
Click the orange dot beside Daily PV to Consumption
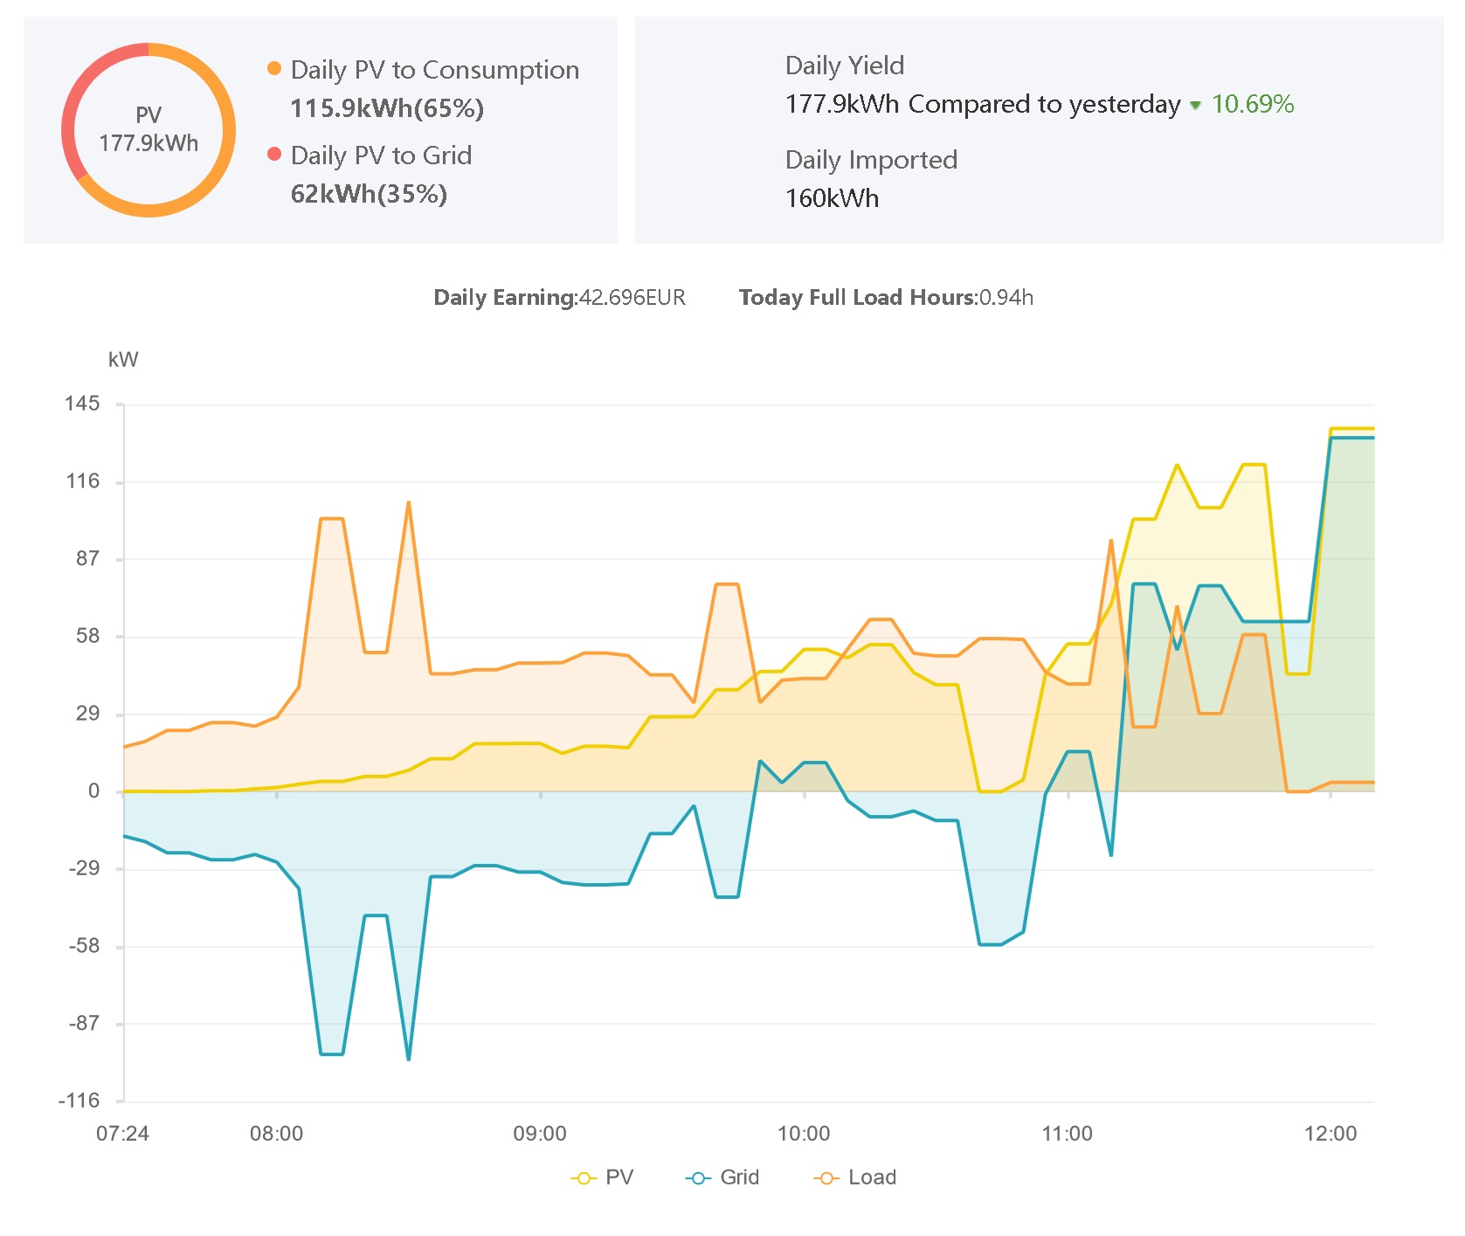(x=274, y=68)
